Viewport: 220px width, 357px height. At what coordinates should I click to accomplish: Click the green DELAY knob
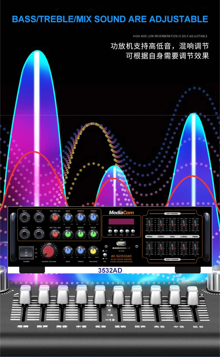click(93, 234)
